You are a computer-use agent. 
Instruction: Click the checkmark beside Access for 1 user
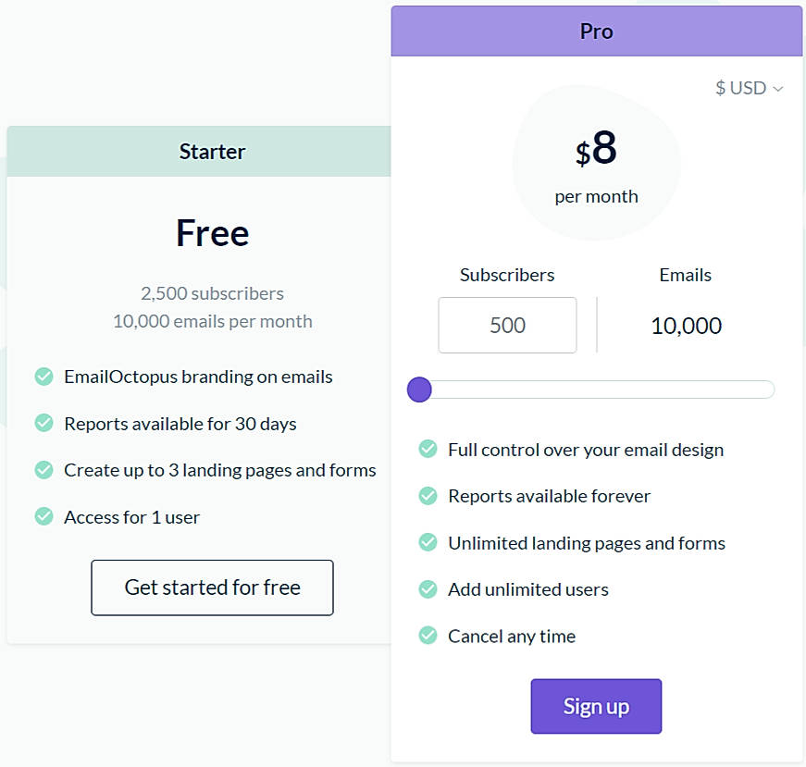[43, 516]
